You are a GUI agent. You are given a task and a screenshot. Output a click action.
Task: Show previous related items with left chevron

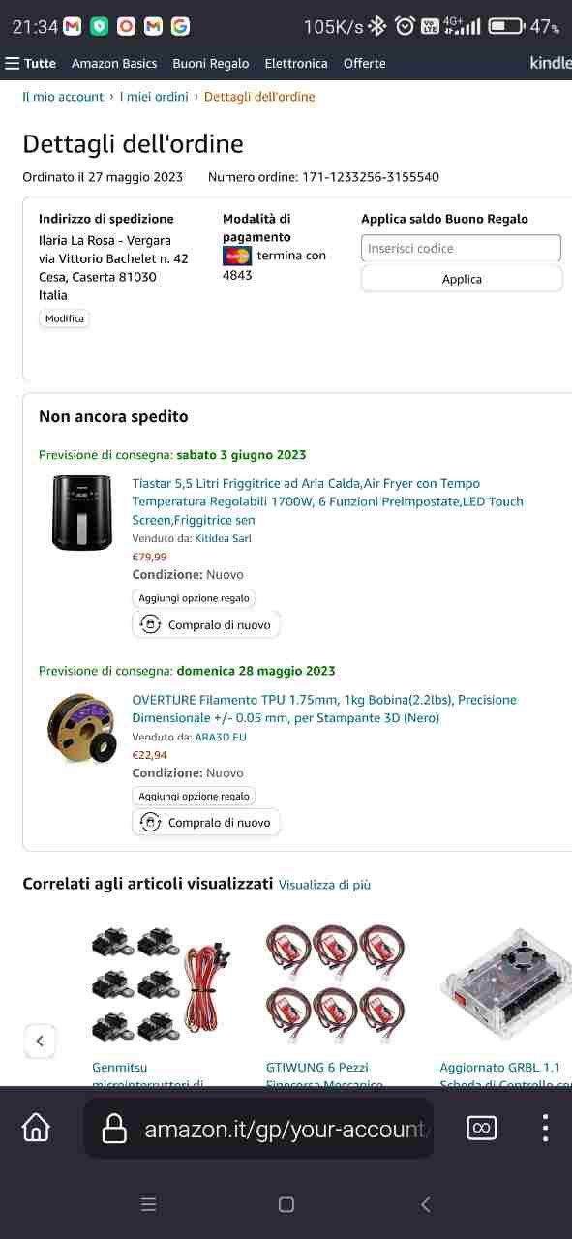click(x=40, y=1042)
